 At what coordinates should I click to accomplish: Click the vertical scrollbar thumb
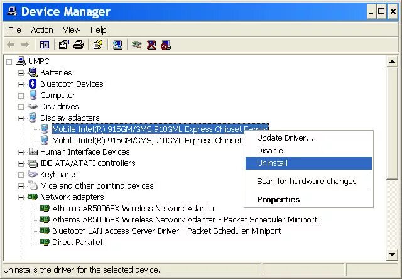(392, 123)
